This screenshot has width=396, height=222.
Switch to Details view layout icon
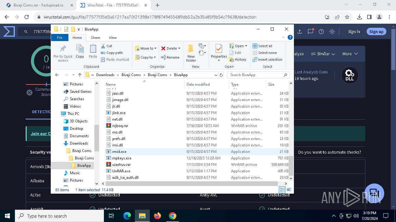click(282, 190)
